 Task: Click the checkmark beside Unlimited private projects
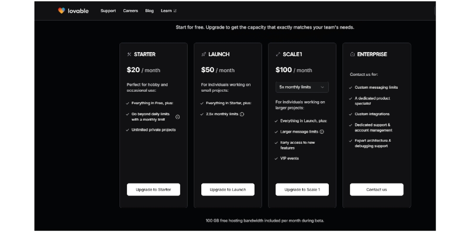127,130
